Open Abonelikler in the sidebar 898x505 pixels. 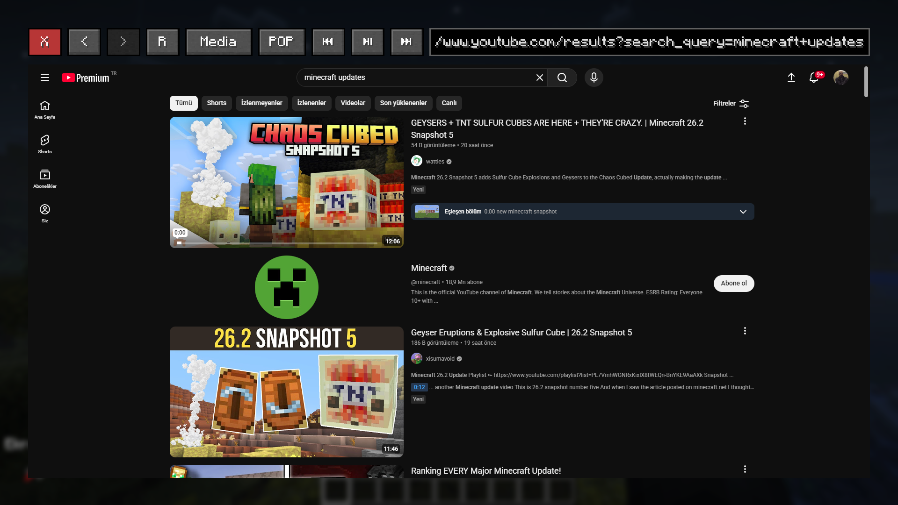(x=45, y=179)
